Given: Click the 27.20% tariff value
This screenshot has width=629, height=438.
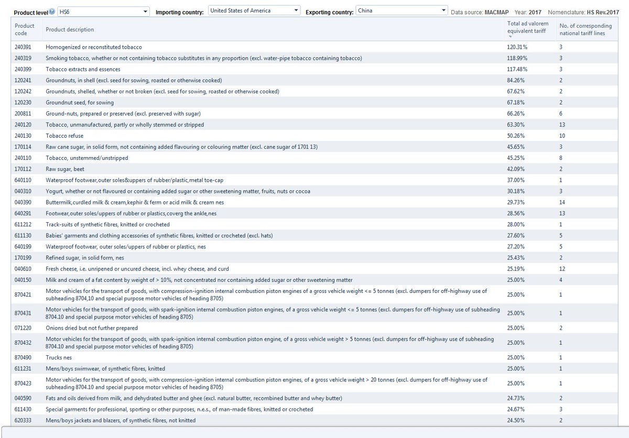Looking at the screenshot, I should tap(516, 247).
